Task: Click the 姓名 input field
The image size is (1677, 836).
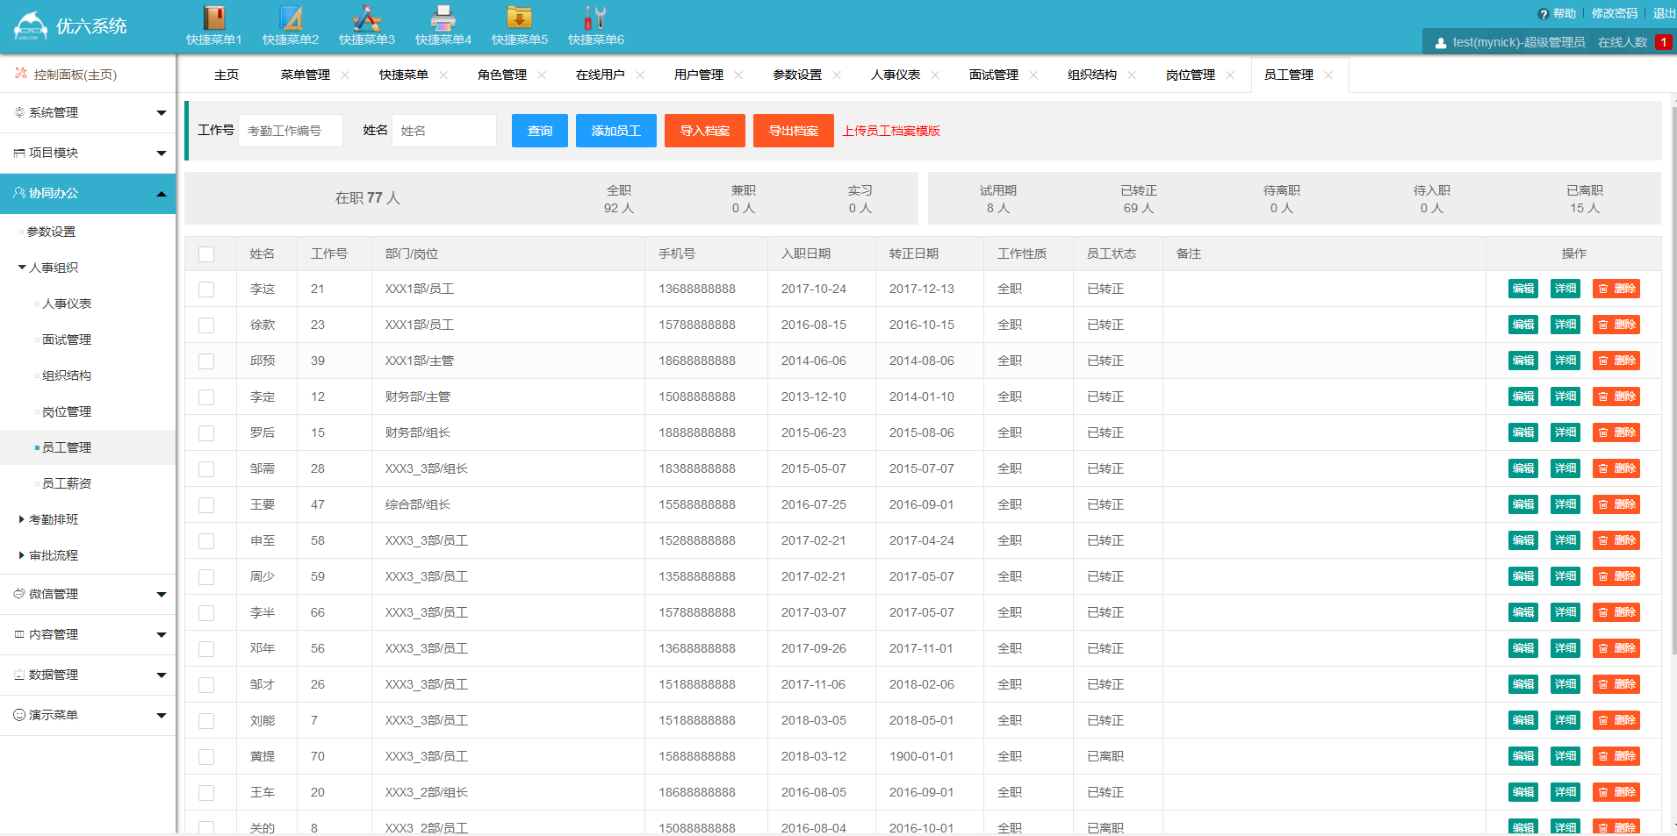Action: pyautogui.click(x=444, y=131)
